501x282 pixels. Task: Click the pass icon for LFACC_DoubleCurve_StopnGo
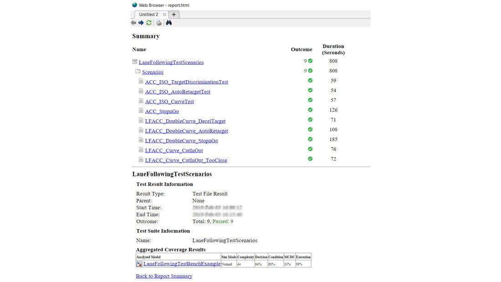click(x=310, y=139)
